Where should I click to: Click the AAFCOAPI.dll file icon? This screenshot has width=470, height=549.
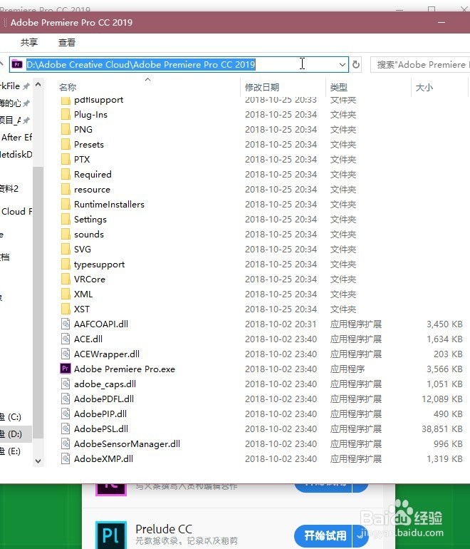tap(66, 324)
